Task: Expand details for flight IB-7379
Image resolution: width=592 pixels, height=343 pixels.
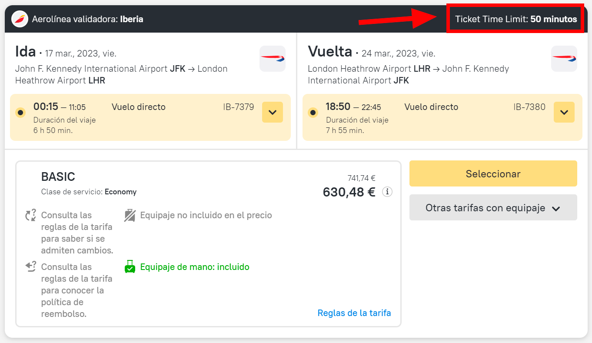Action: coord(273,112)
